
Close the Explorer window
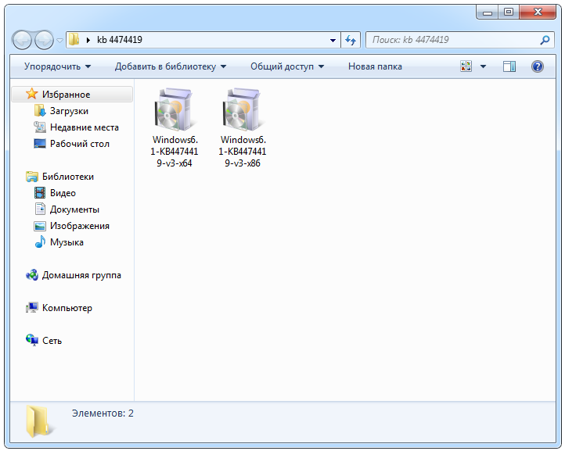pos(538,13)
